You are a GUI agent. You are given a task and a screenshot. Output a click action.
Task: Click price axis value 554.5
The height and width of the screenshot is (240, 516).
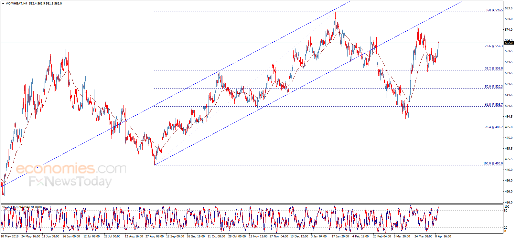coord(509,51)
